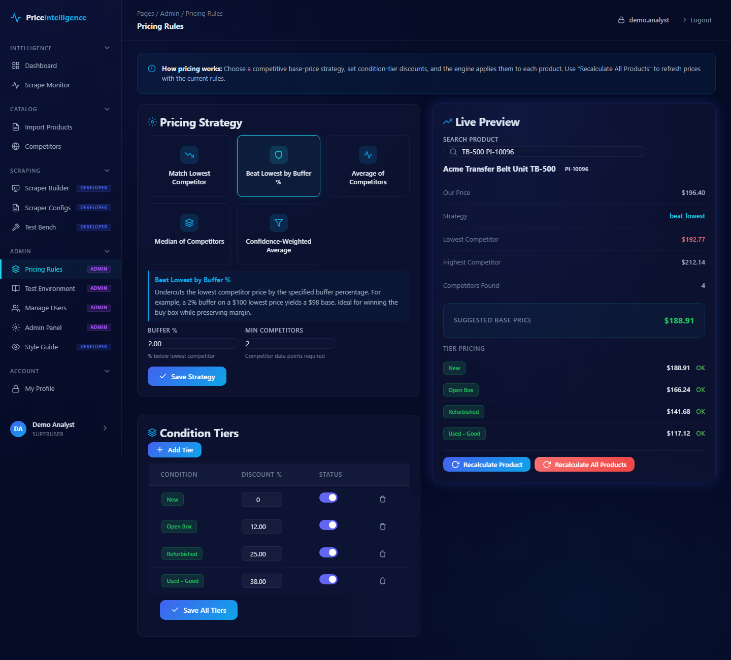Viewport: 731px width, 660px height.
Task: Delete the New condition tier
Action: pos(383,500)
